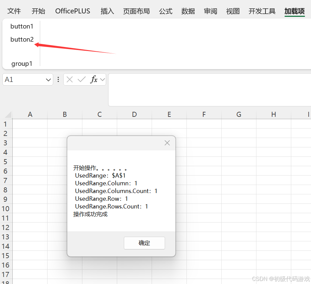The image size is (311, 284).
Task: Select row 16 header
Action: (5, 265)
